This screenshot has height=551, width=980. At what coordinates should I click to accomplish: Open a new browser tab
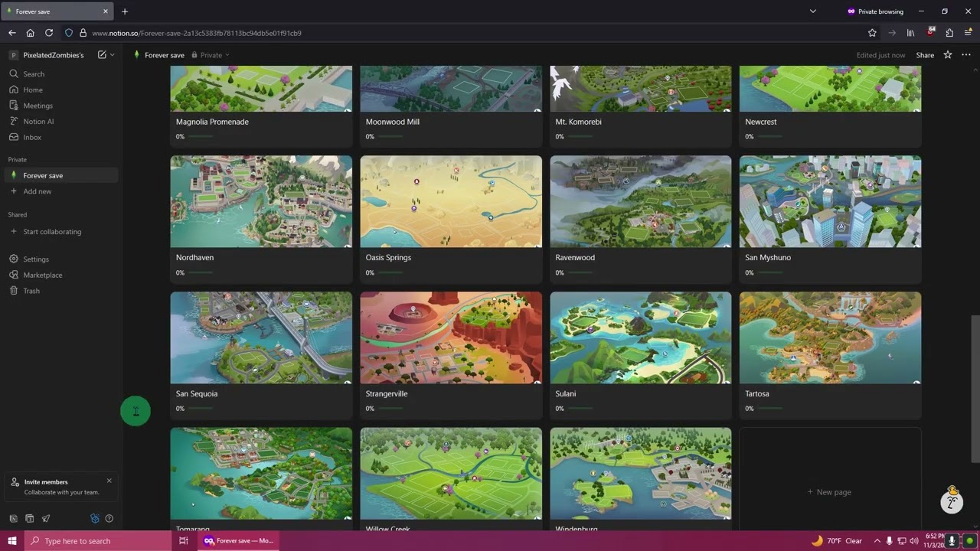125,11
